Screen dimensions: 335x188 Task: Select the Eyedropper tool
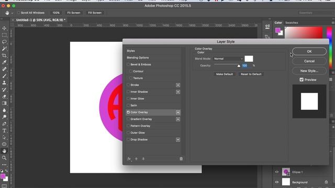(4, 62)
